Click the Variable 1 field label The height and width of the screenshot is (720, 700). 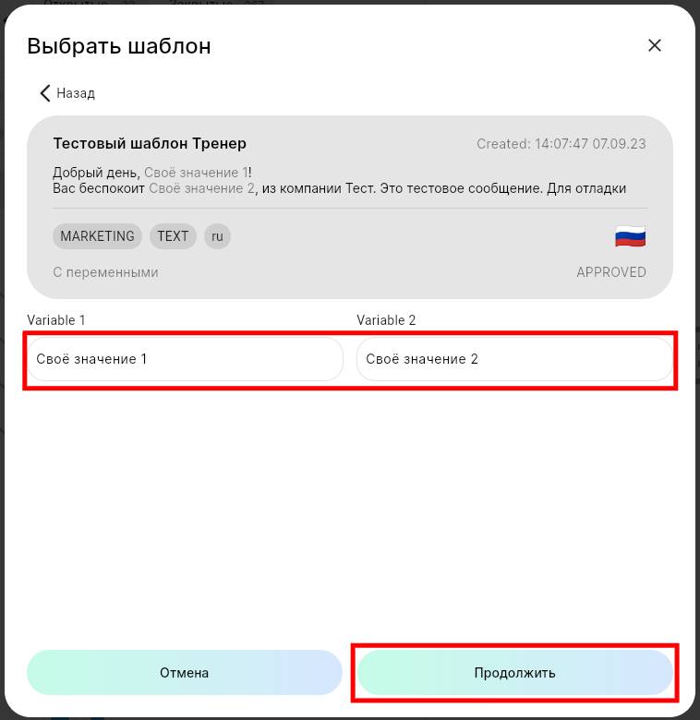pyautogui.click(x=56, y=320)
